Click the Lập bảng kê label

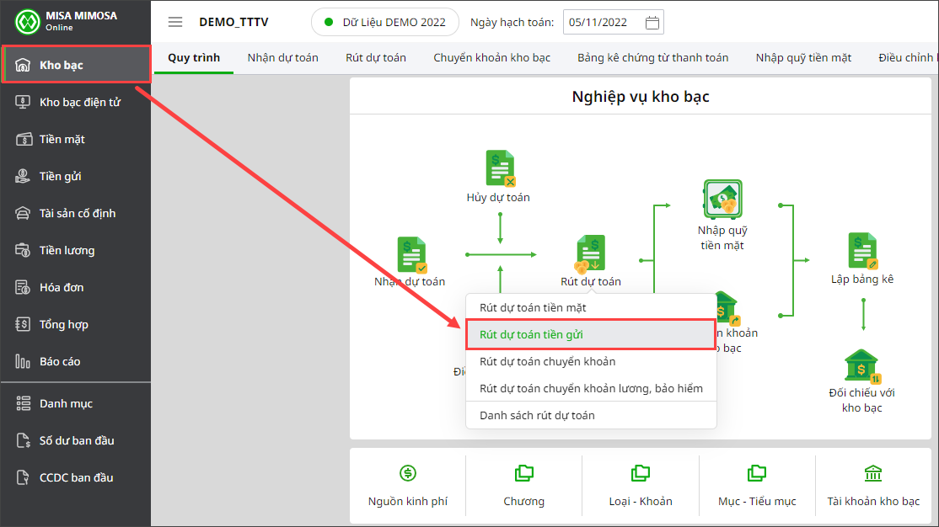(862, 279)
